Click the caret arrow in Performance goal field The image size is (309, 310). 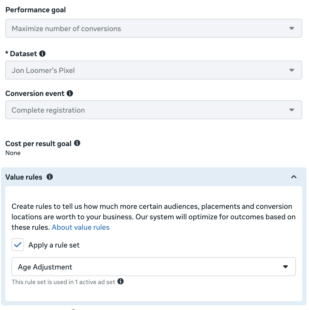click(292, 28)
